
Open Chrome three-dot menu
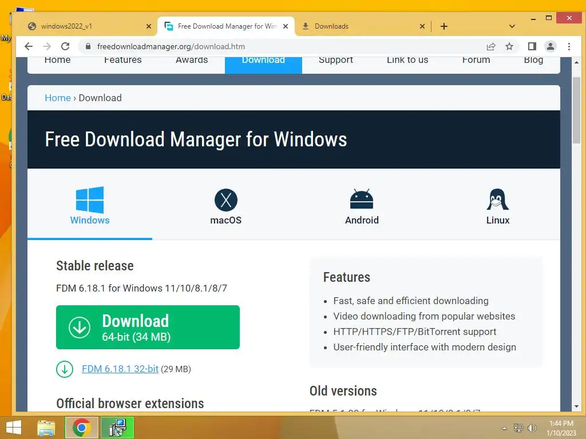(569, 46)
